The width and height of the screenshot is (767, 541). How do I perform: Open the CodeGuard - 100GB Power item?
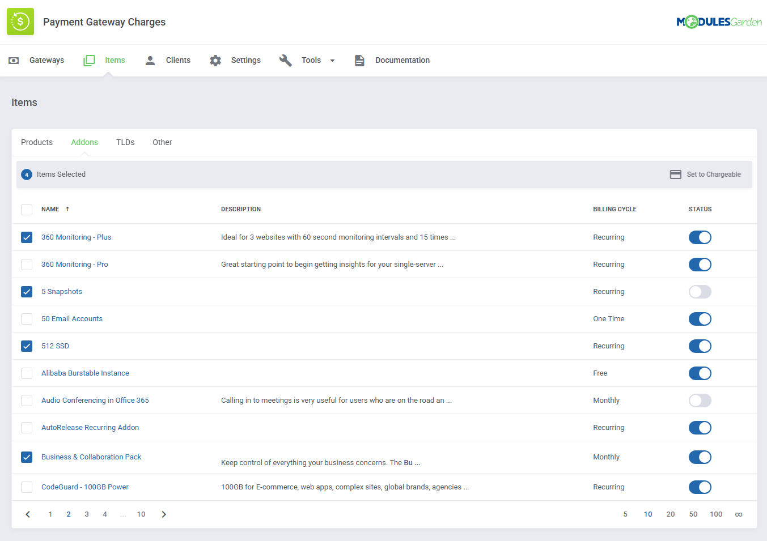coord(84,487)
